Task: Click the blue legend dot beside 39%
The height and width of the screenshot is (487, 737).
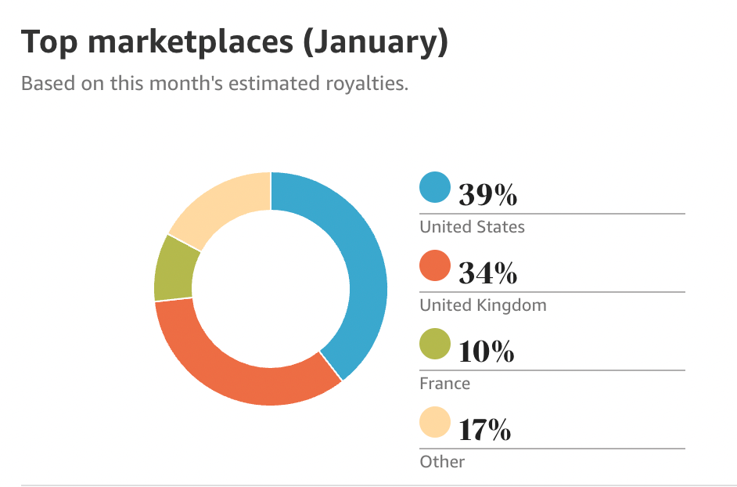Action: tap(435, 188)
